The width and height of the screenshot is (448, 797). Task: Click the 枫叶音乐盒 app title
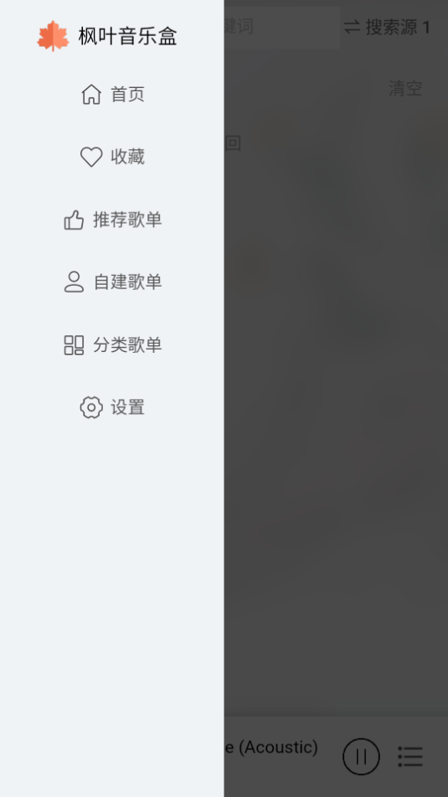pos(127,36)
